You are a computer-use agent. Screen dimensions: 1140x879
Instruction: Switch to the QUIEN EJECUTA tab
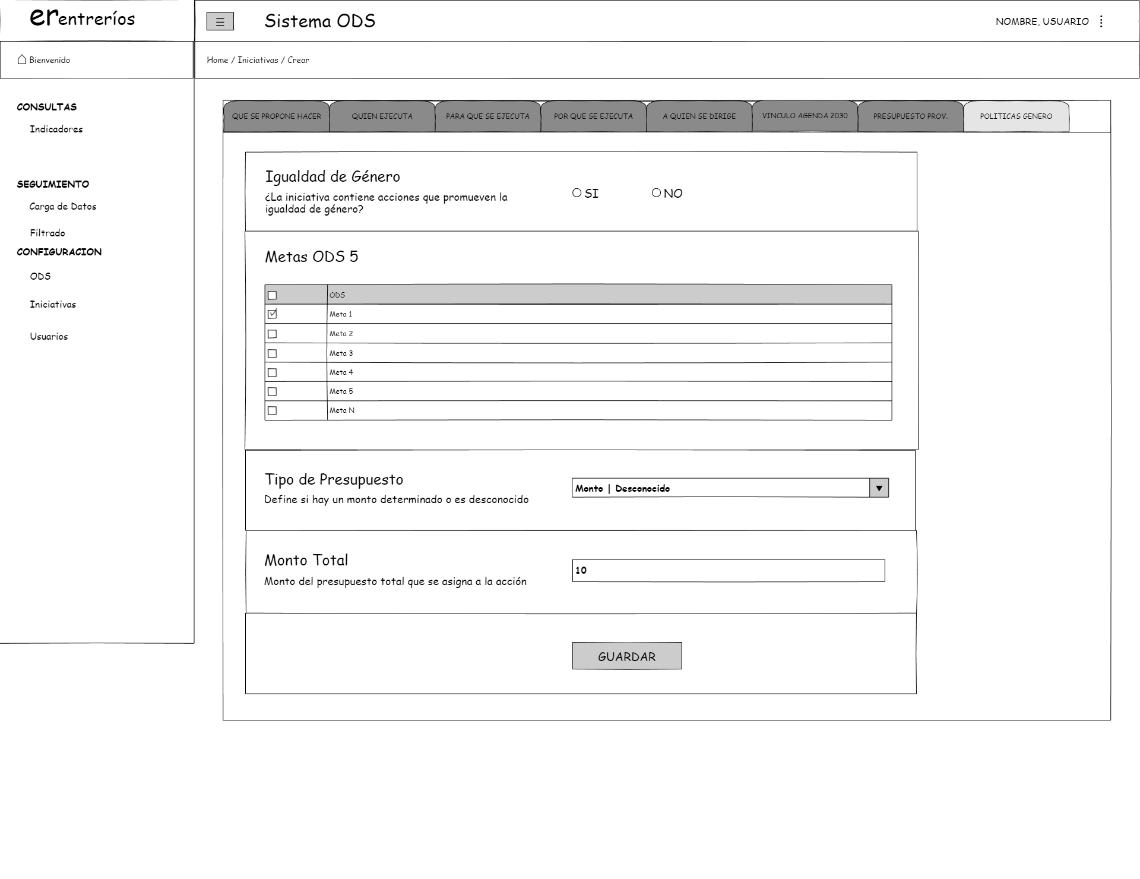coord(382,116)
